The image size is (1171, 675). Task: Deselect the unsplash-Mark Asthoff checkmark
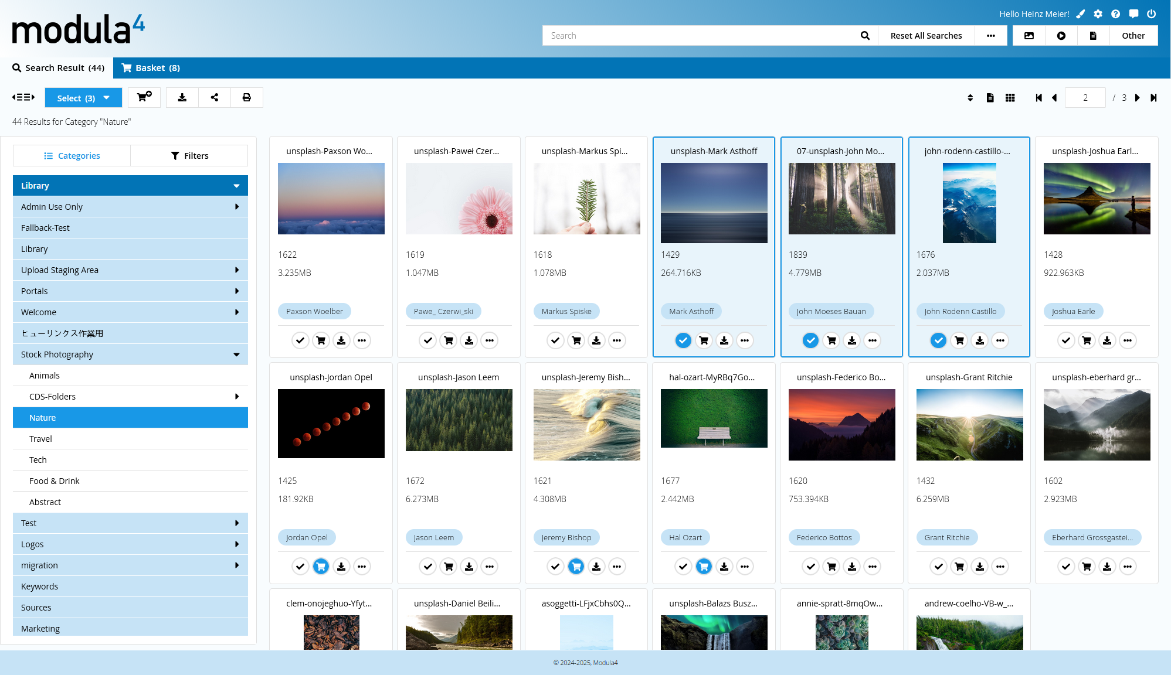[x=683, y=340]
